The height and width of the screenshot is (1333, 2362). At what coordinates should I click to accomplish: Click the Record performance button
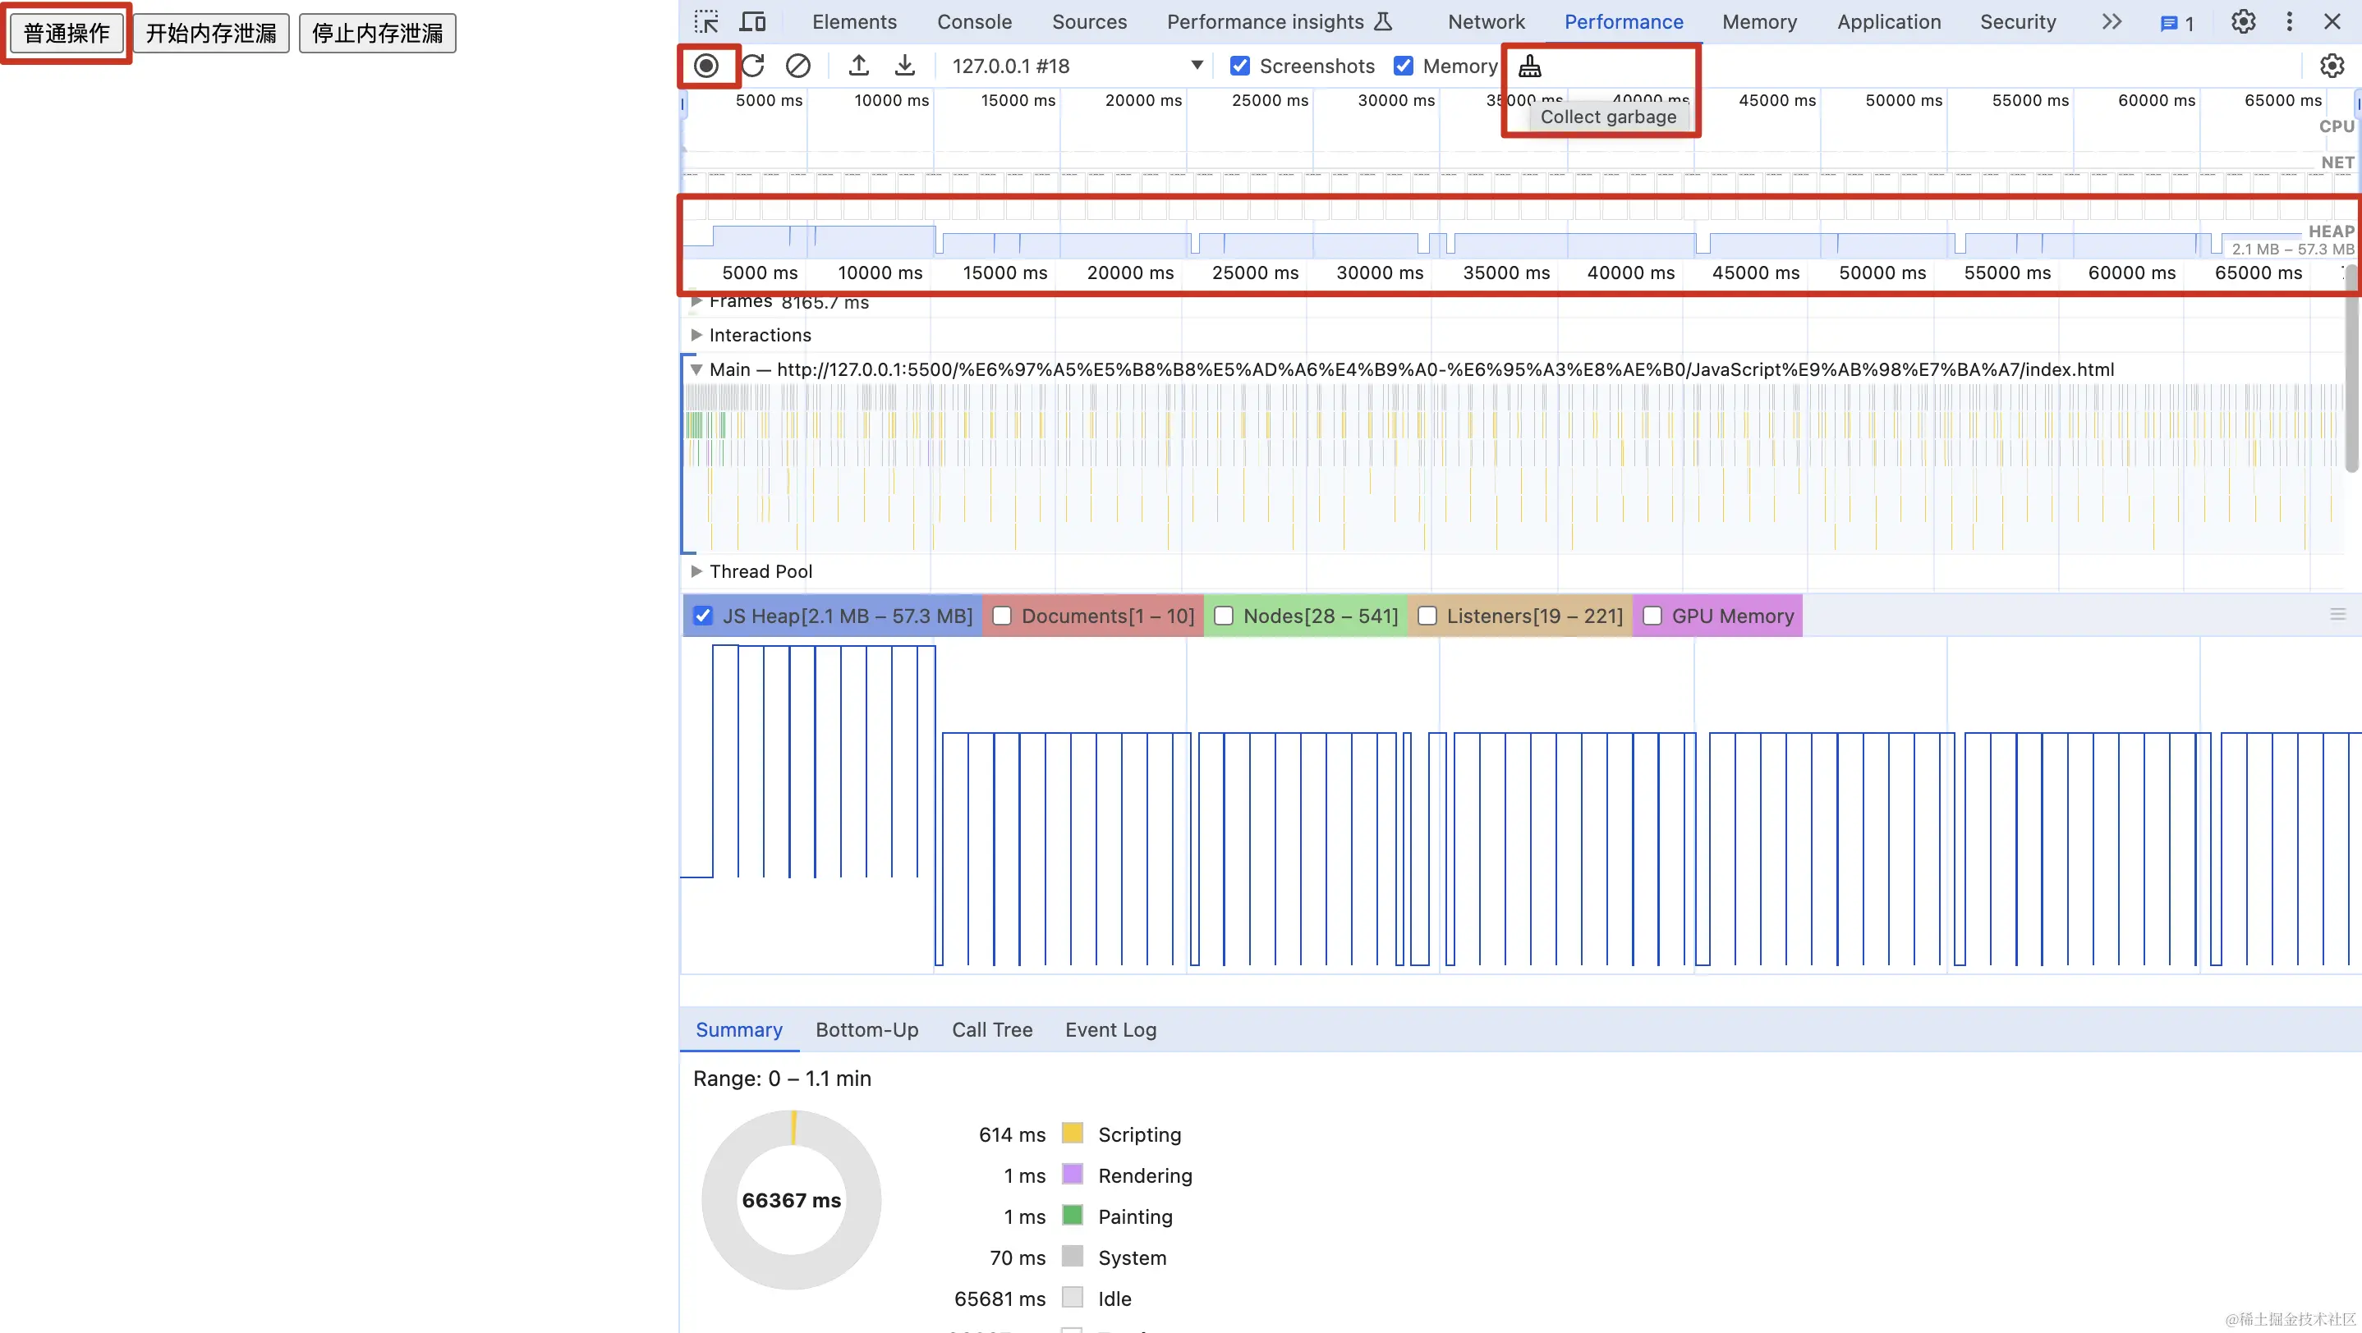click(x=705, y=66)
